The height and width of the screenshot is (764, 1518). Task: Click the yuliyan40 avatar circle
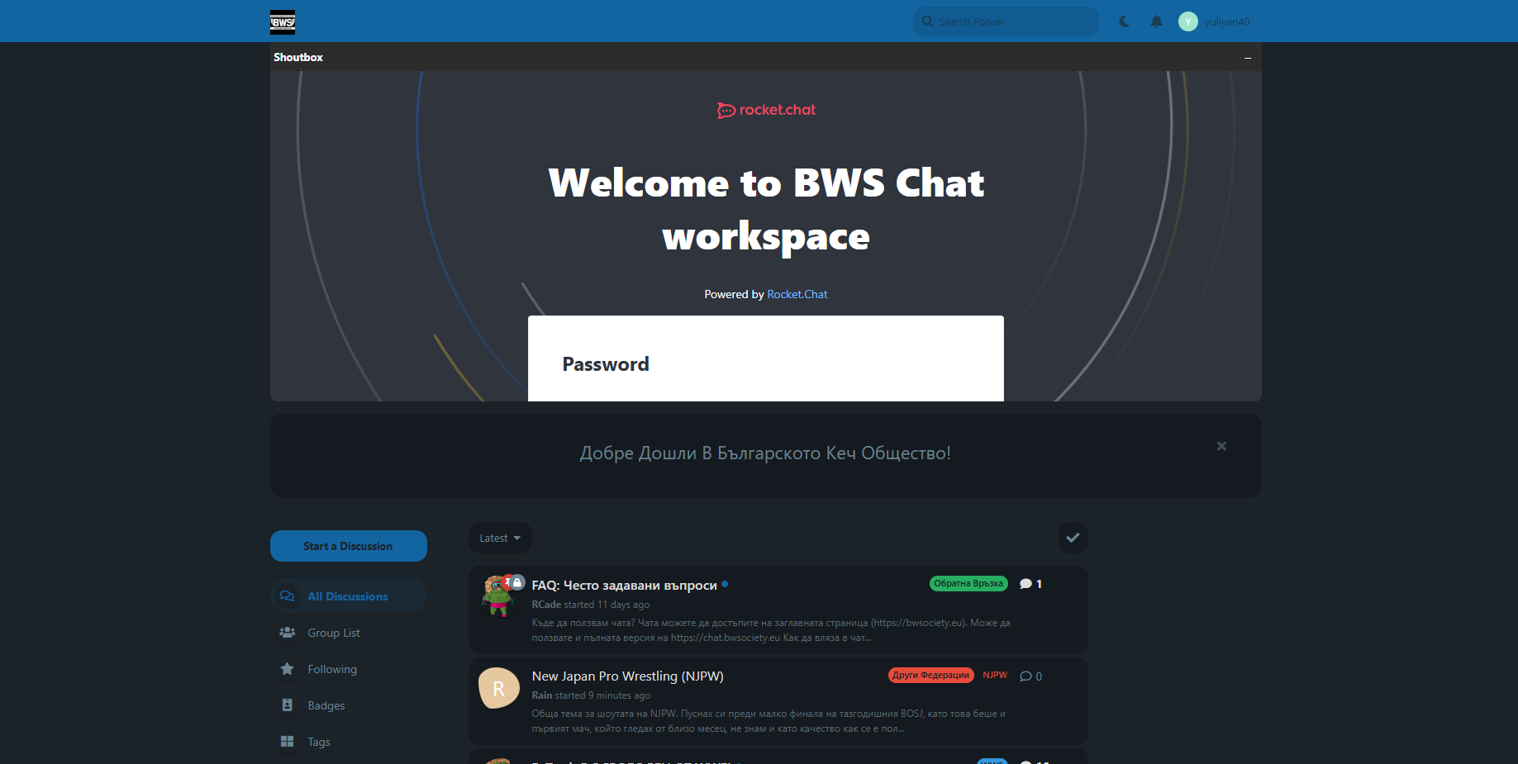click(1187, 21)
